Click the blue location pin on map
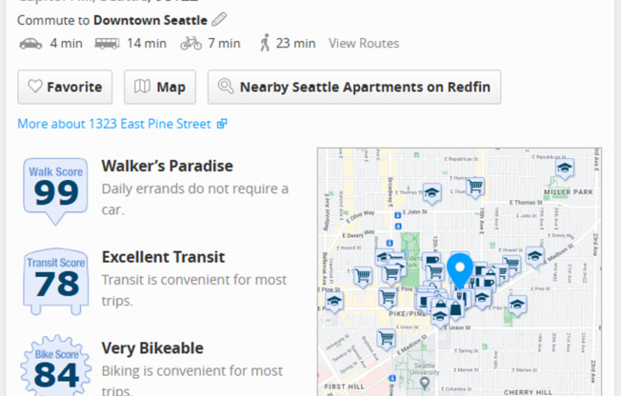The height and width of the screenshot is (396, 621). 460,271
